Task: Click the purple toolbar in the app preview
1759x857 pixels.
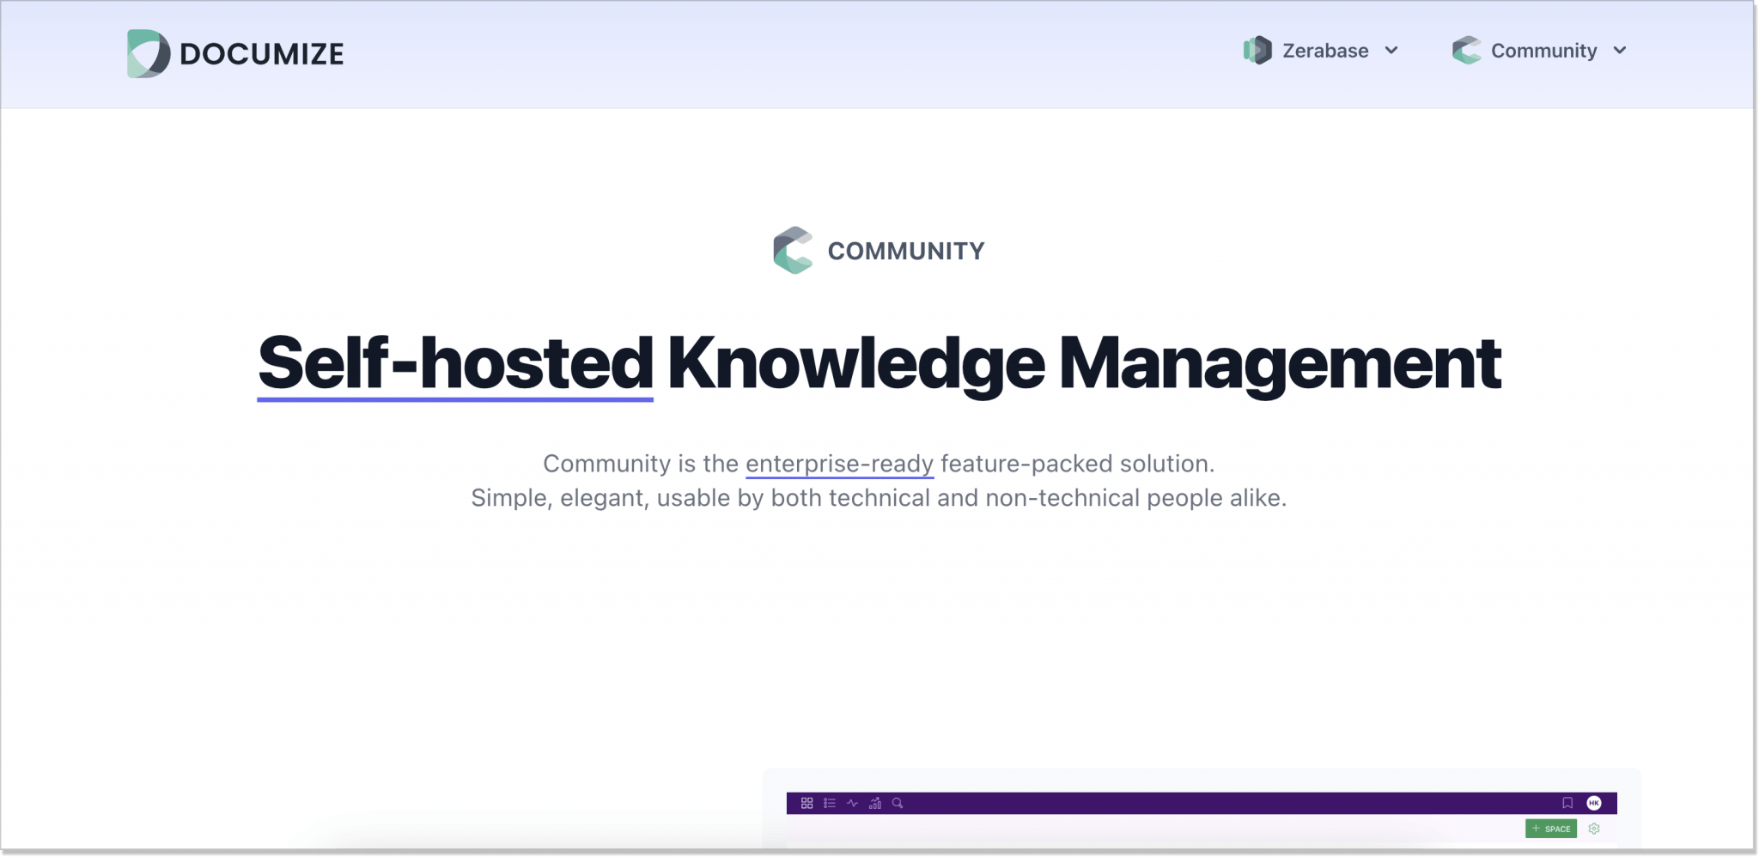Action: 1202,804
